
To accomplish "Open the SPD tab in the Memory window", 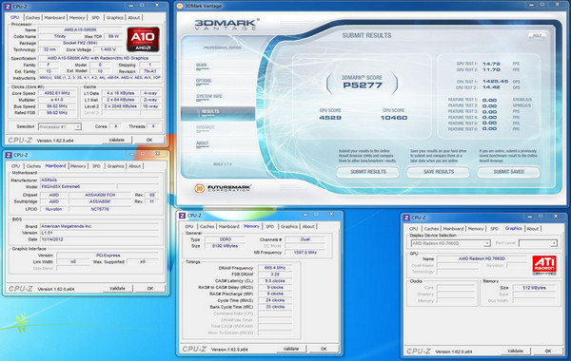I will [270, 226].
